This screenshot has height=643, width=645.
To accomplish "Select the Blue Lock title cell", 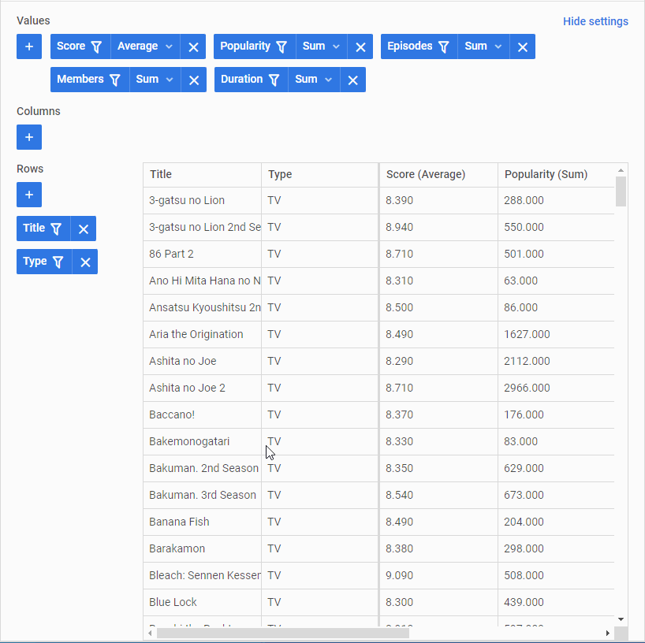I will 202,602.
